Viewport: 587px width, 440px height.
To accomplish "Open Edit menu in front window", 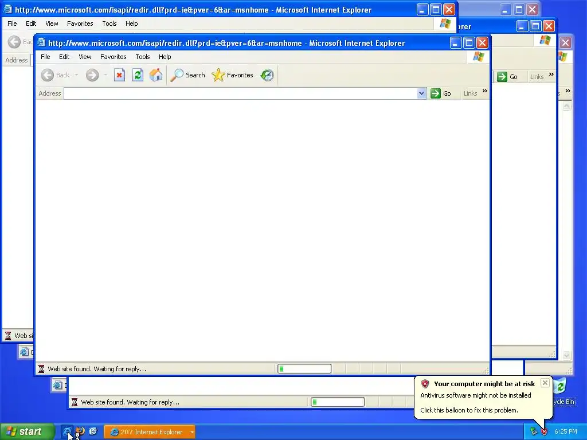I will point(64,57).
